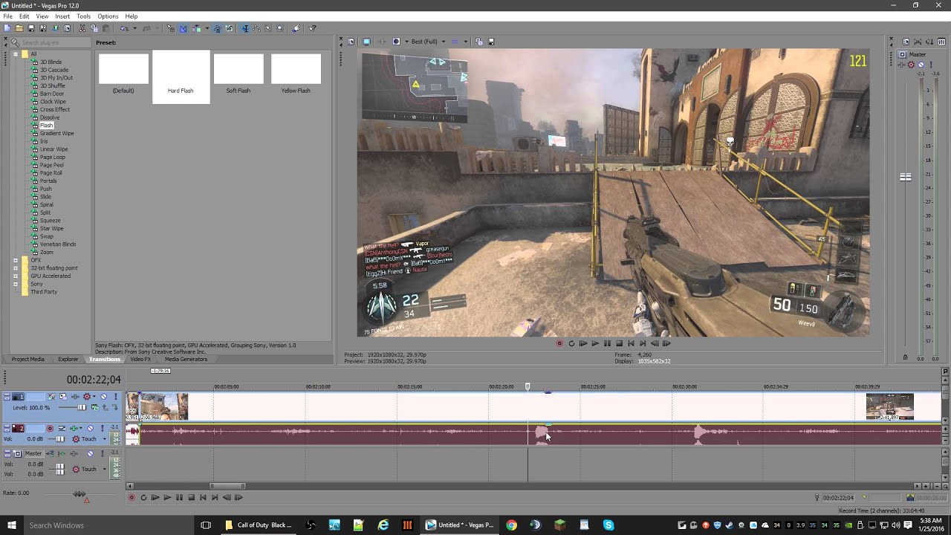
Task: Solo audio track 2
Action: point(103,428)
